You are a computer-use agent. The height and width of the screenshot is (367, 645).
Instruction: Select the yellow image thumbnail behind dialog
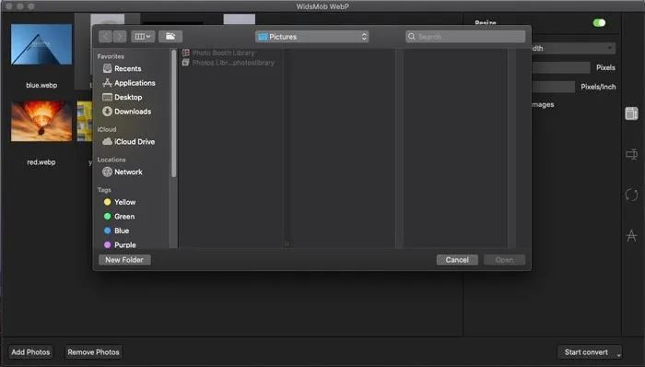(85, 122)
